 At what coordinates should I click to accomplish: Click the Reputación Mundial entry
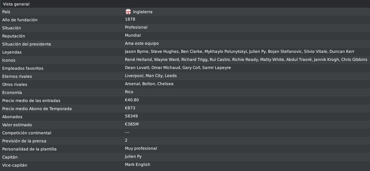coord(133,35)
